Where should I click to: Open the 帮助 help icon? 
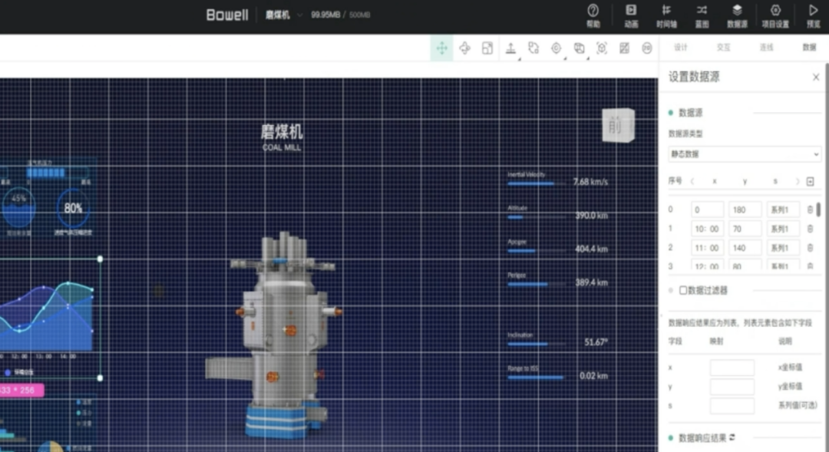click(593, 11)
